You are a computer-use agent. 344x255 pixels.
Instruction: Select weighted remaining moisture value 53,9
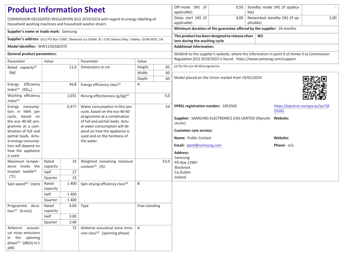pos(166,161)
